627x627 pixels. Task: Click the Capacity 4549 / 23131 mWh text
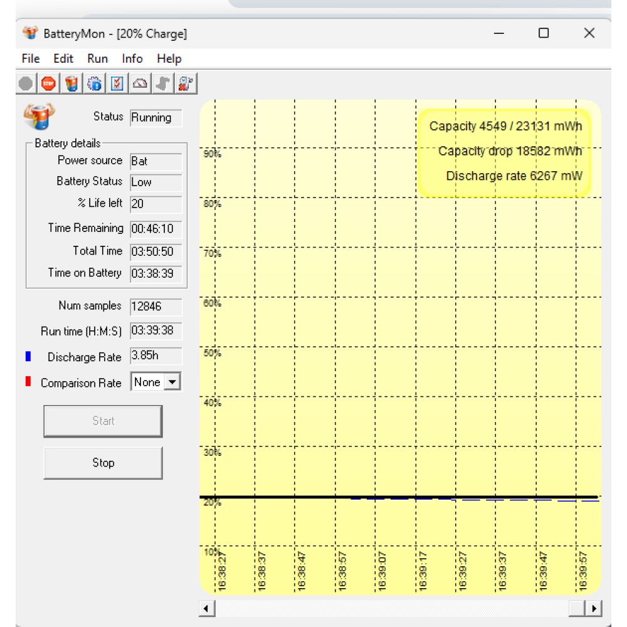(x=505, y=127)
